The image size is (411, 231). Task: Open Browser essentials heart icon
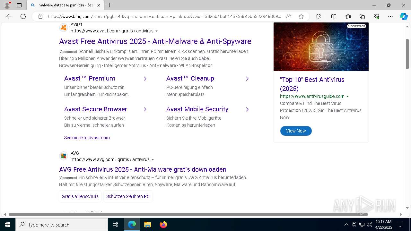[376, 16]
